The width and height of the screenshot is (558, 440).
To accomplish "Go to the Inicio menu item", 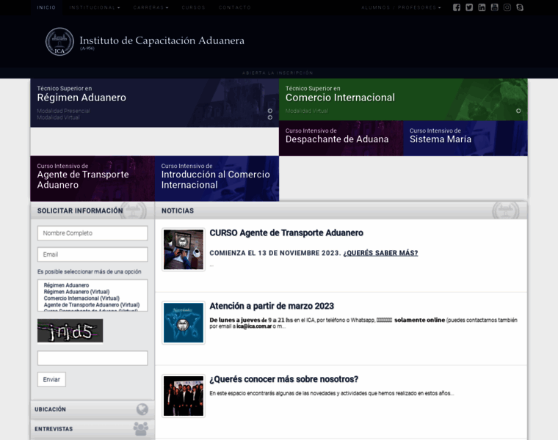I will coord(46,7).
